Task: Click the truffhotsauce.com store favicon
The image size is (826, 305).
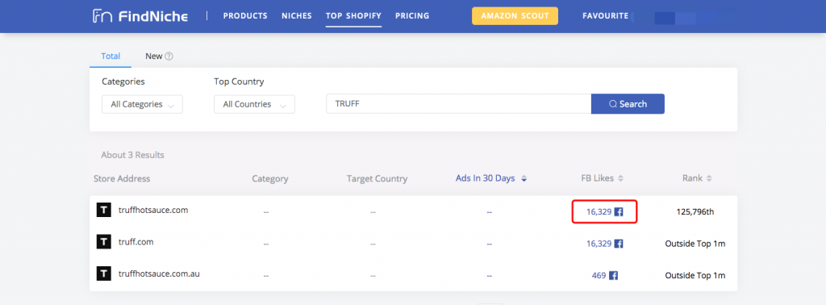Action: (x=104, y=210)
